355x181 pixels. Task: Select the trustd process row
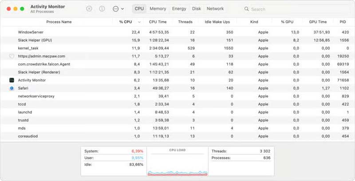(177, 120)
